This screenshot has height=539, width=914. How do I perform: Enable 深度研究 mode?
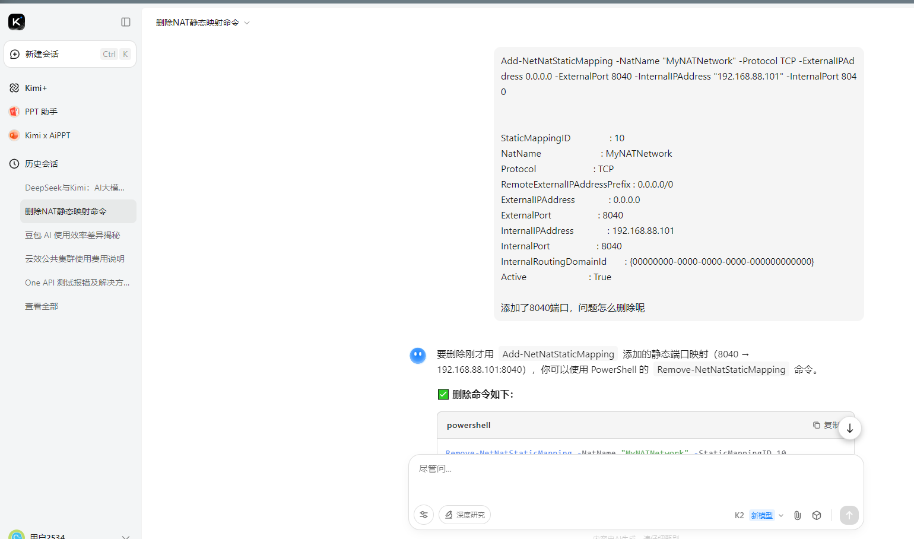465,515
